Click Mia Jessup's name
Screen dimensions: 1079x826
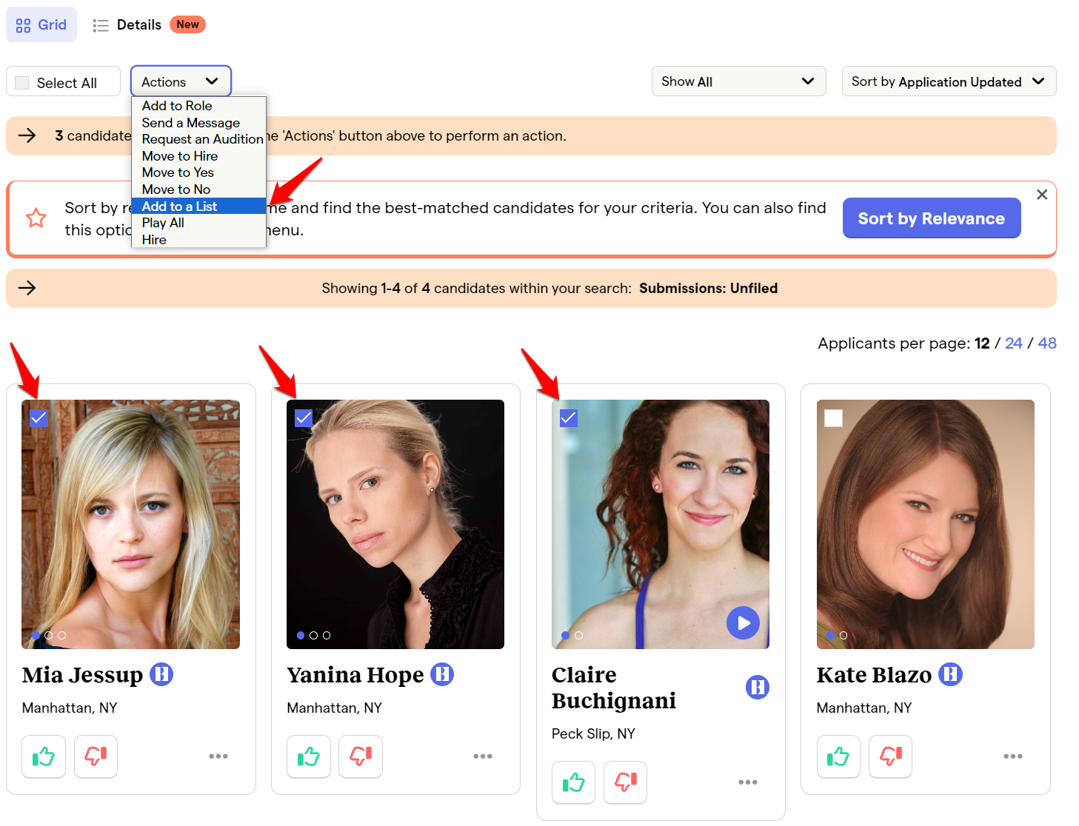tap(82, 675)
